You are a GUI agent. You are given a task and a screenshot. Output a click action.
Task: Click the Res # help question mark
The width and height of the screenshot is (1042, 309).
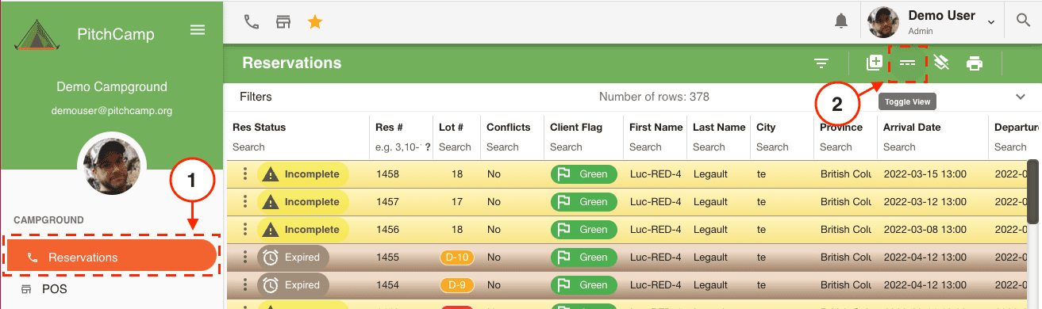point(428,147)
